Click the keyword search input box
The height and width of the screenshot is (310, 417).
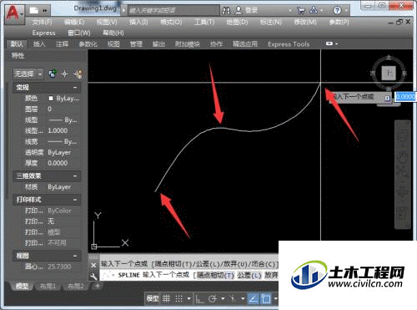click(173, 11)
